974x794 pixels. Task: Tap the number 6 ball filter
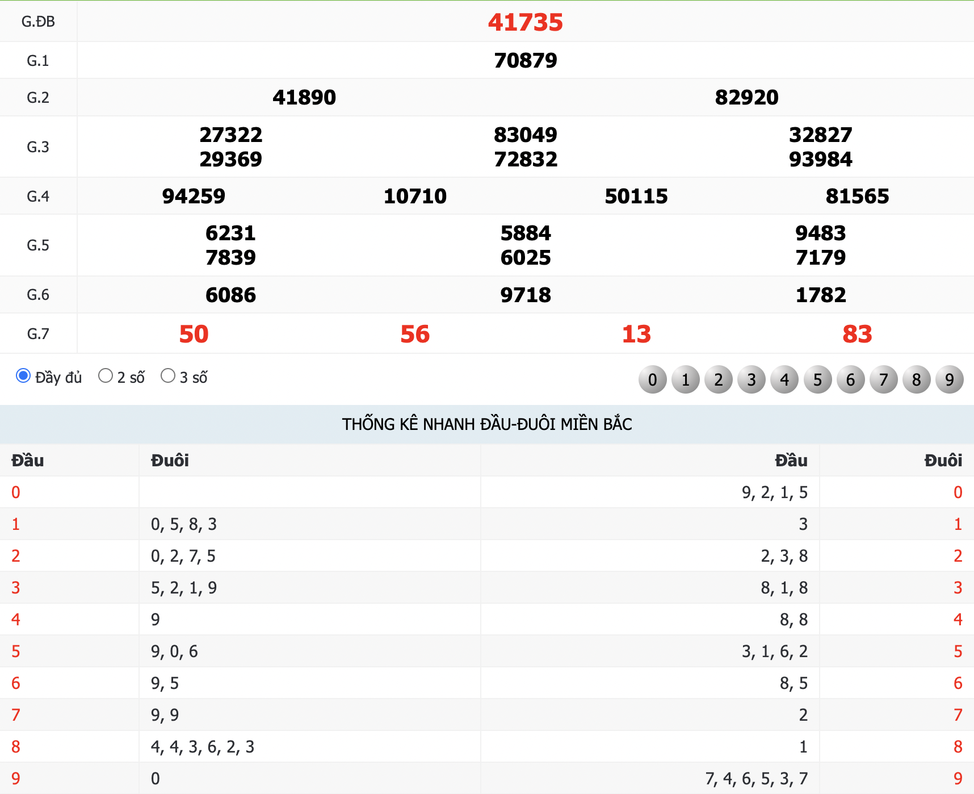click(850, 379)
